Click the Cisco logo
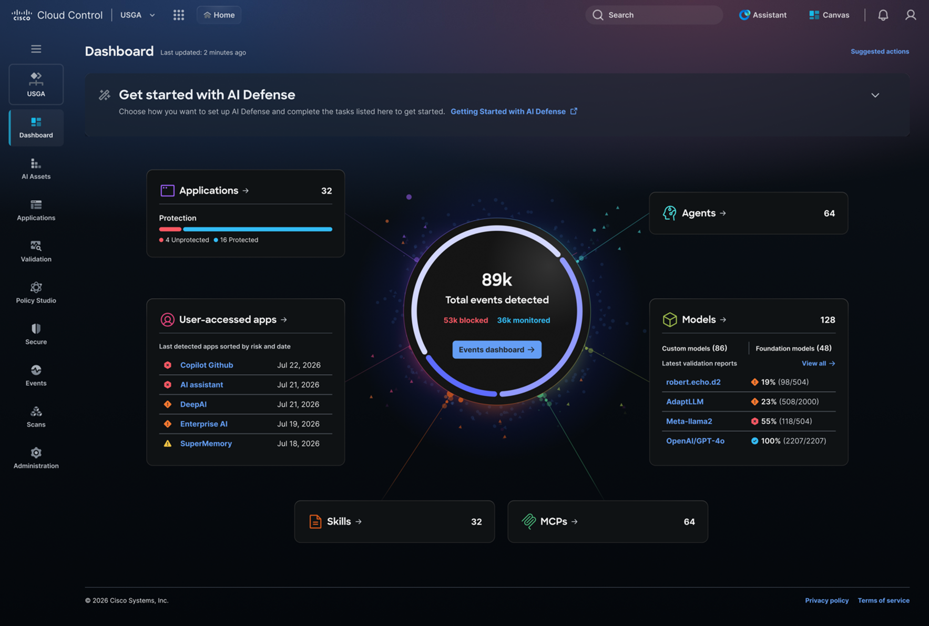Viewport: 929px width, 626px height. (22, 15)
